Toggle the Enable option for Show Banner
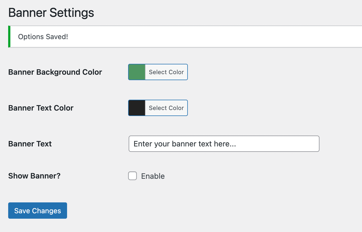Viewport: 362px width, 232px height. (132, 176)
